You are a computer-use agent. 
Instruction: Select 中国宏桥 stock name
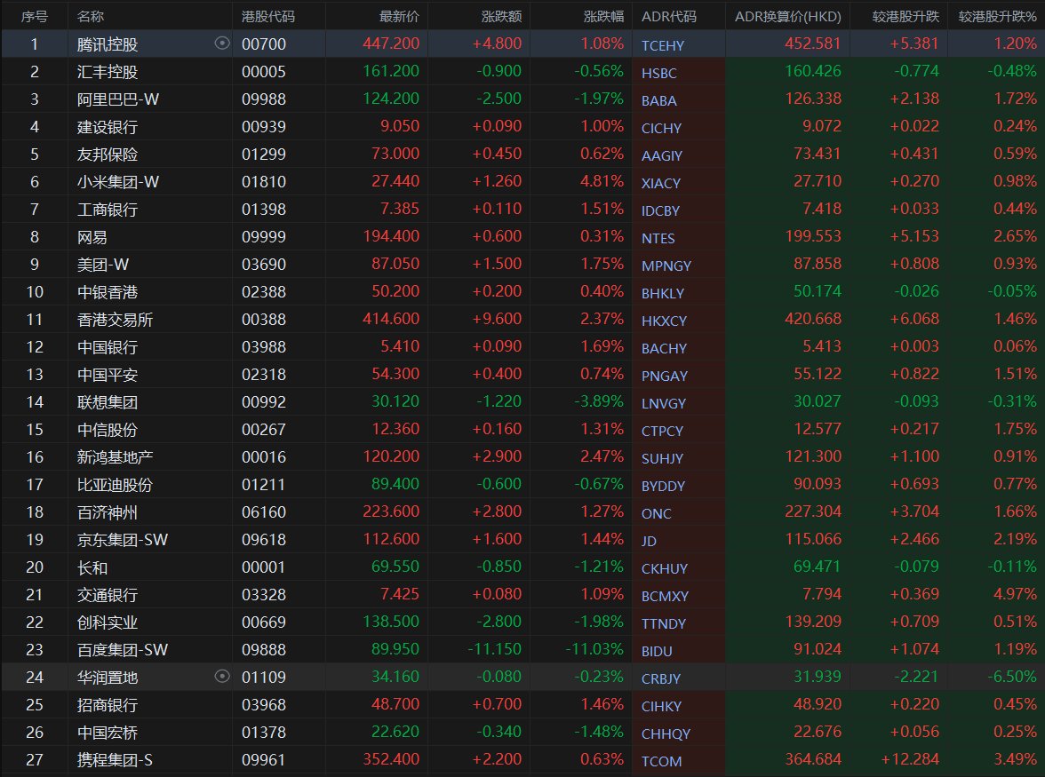pos(108,733)
